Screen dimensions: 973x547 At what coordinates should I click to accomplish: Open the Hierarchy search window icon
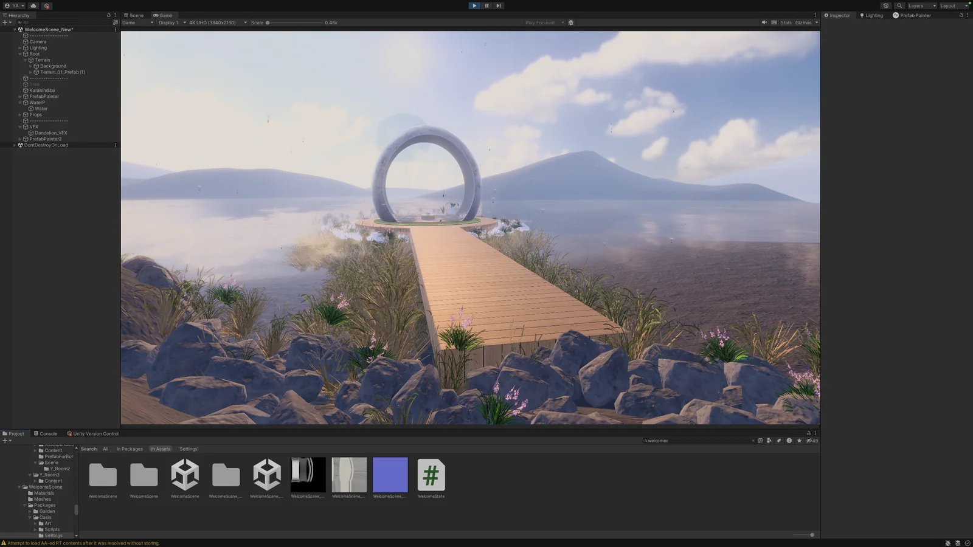116,22
